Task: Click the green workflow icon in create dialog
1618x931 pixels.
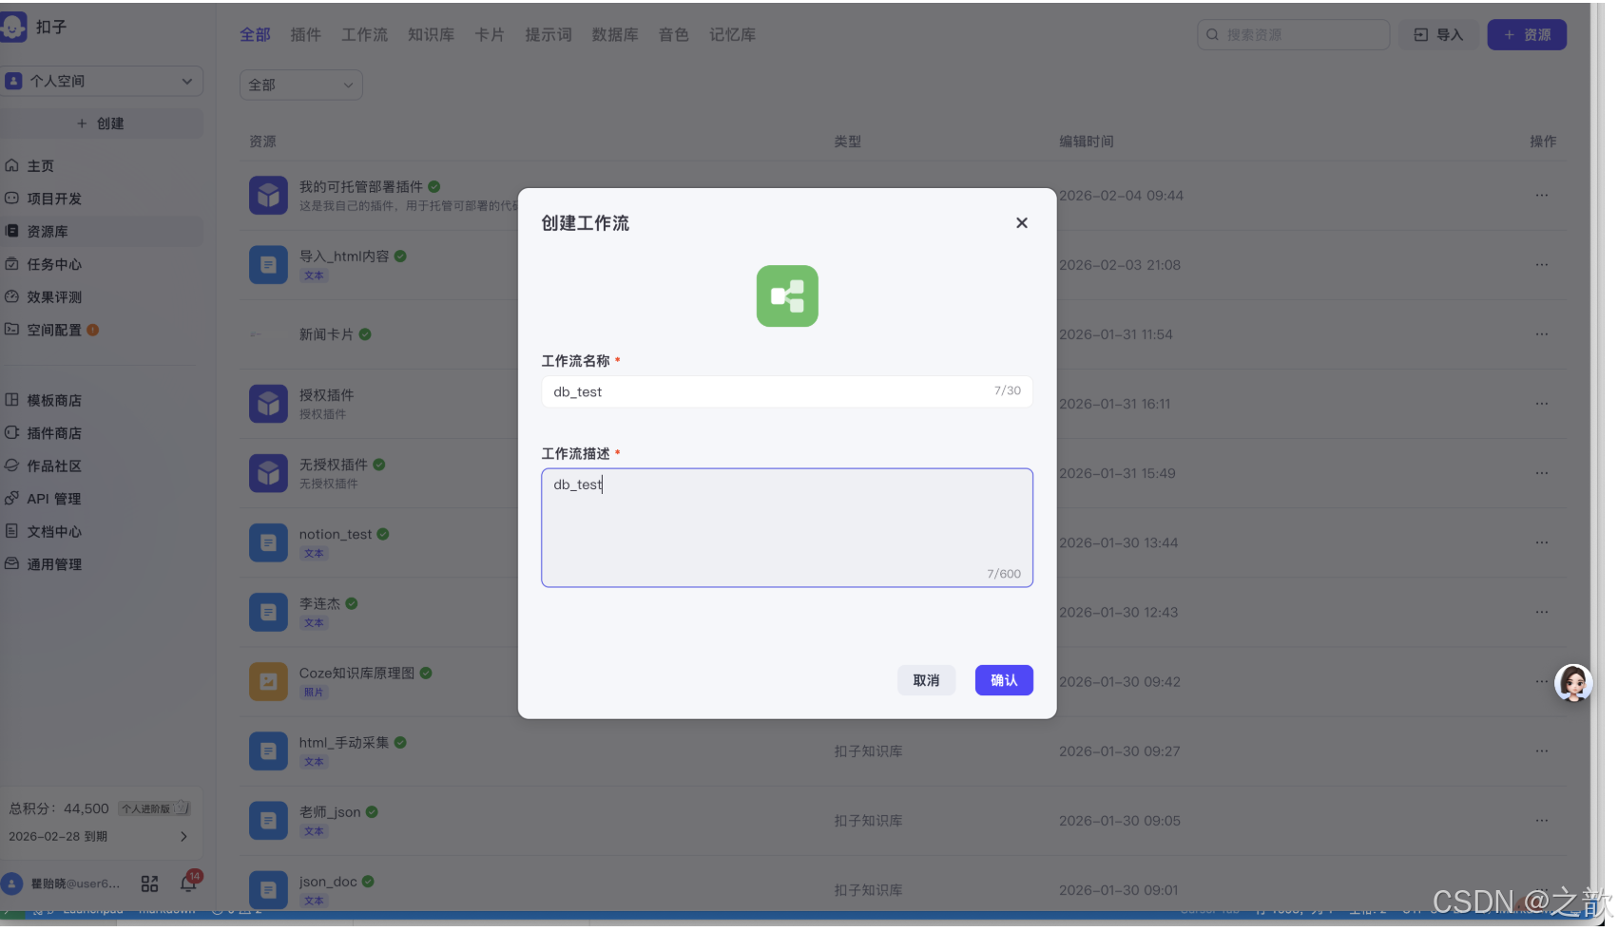Action: (786, 296)
